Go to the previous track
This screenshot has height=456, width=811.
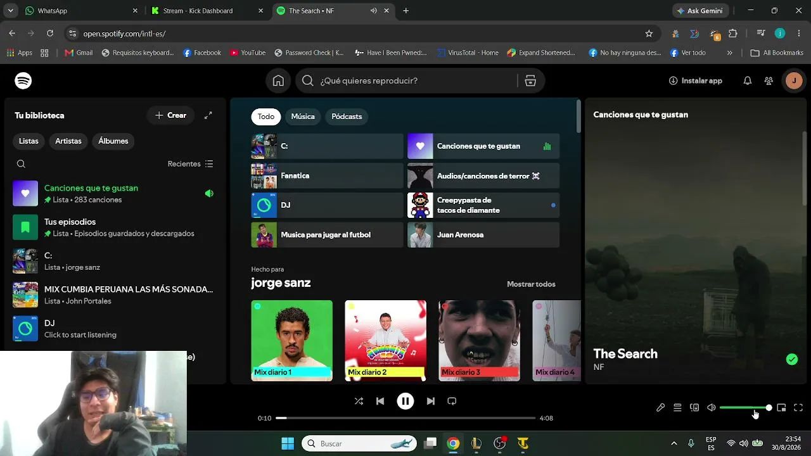point(380,401)
